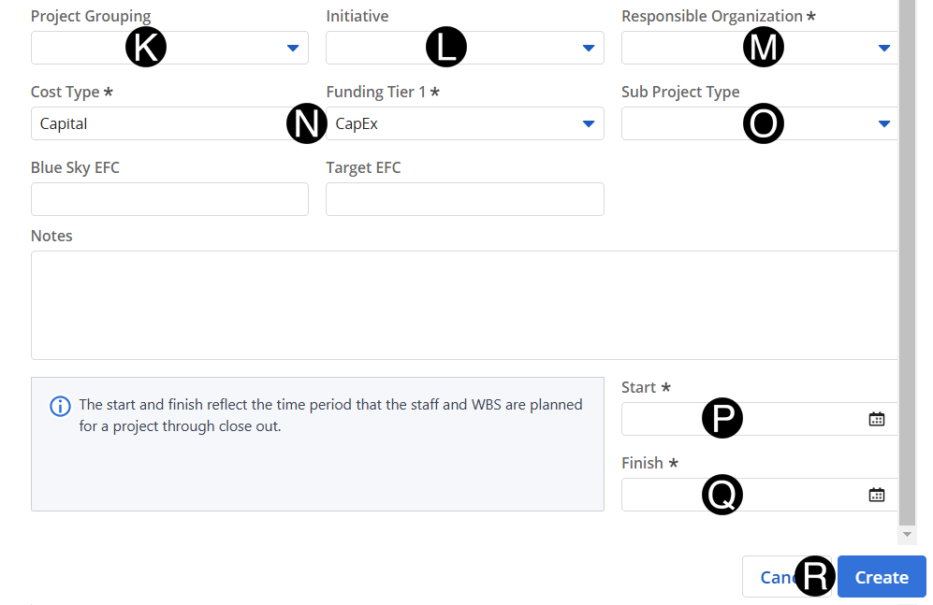Click into the Target EFC field

tap(464, 199)
